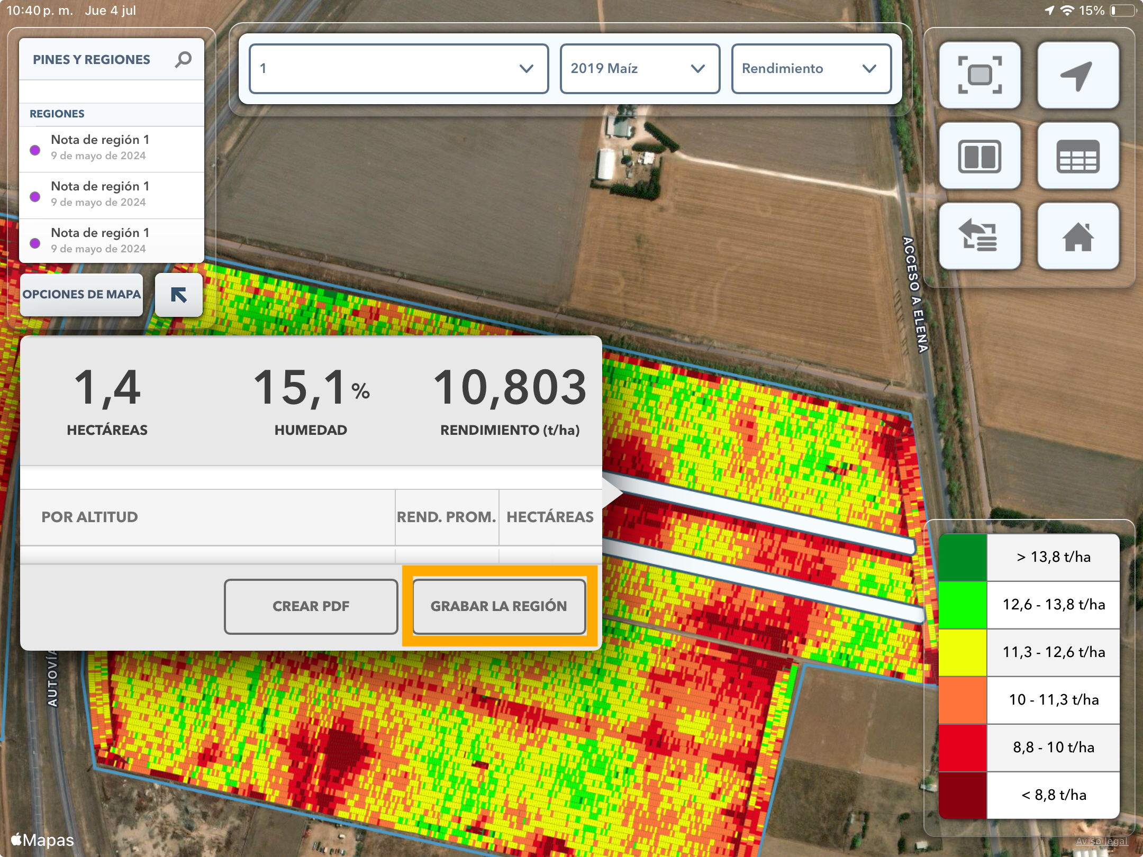Open the 2019 Maíz season dropdown

(640, 69)
